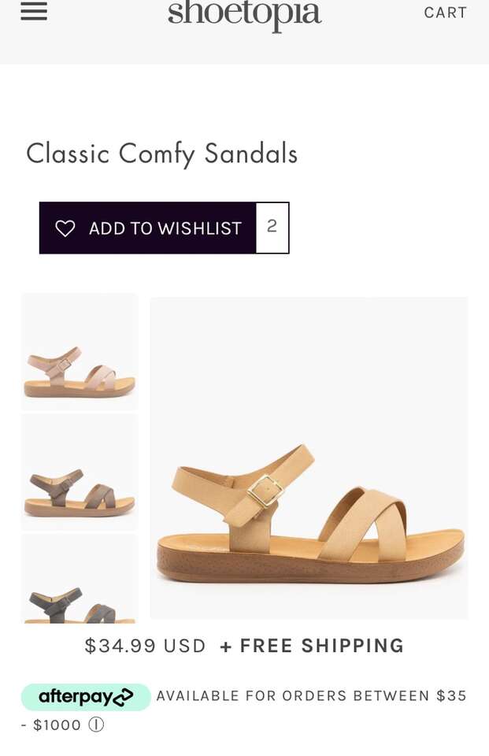Open the hamburger menu
This screenshot has height=756, width=489.
[x=34, y=11]
